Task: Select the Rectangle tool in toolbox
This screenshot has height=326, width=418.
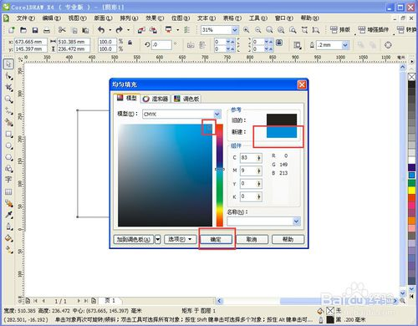Action: [8, 134]
